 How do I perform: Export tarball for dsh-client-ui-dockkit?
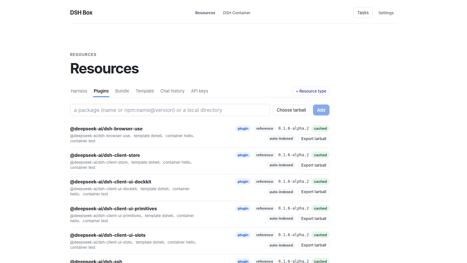pos(314,192)
